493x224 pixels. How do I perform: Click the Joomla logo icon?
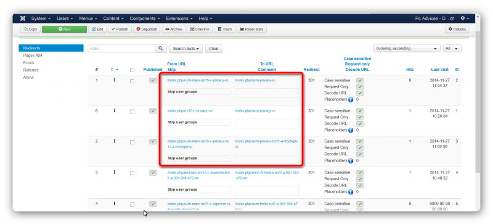(x=23, y=19)
